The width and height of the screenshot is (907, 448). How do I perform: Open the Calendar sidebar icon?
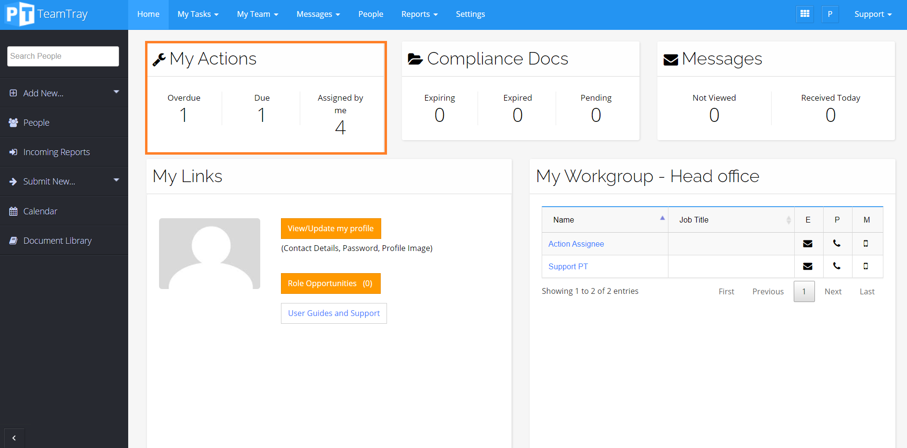[x=13, y=211]
